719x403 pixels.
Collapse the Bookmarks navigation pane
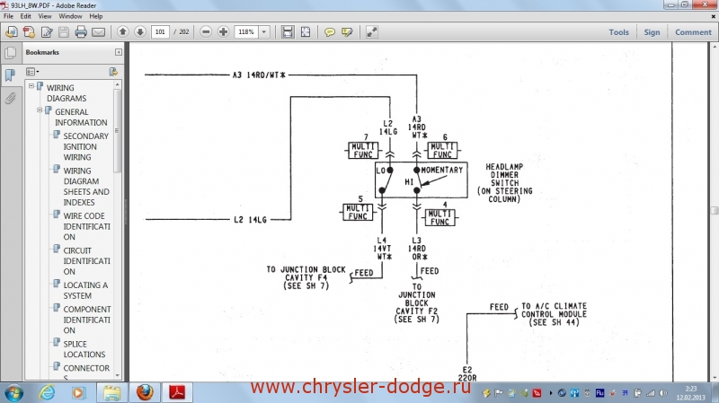coord(119,52)
